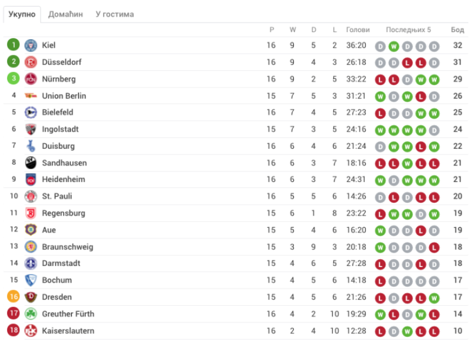Click the orange position 16 badge
This screenshot has width=476, height=345.
pyautogui.click(x=13, y=296)
